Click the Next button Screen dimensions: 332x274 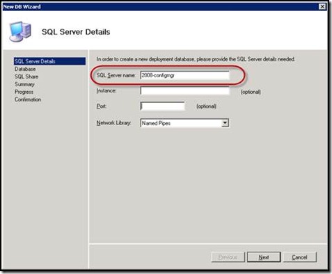tap(264, 257)
